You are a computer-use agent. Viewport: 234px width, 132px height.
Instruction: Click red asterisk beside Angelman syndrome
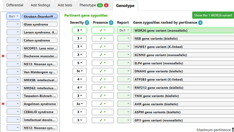tap(3, 104)
